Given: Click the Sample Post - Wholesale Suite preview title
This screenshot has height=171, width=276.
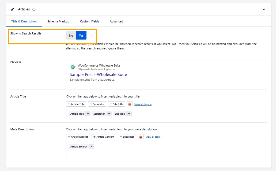Looking at the screenshot, I should coord(98,75).
